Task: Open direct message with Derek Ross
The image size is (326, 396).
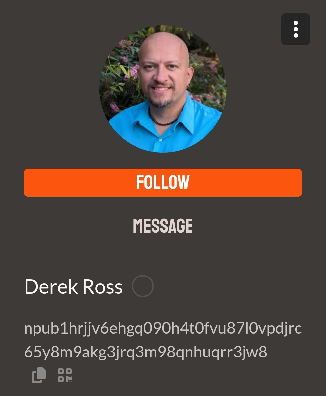Action: tap(163, 225)
